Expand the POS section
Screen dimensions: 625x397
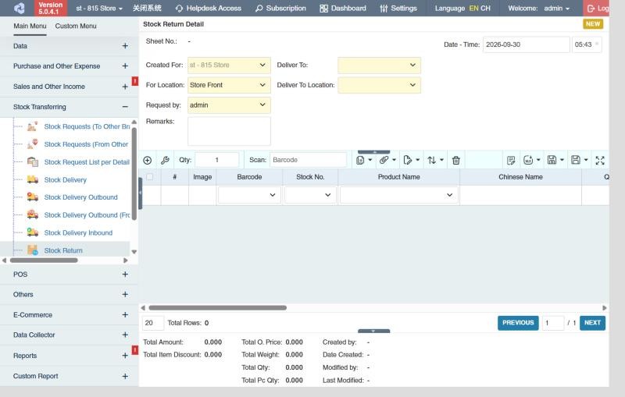[x=125, y=274]
